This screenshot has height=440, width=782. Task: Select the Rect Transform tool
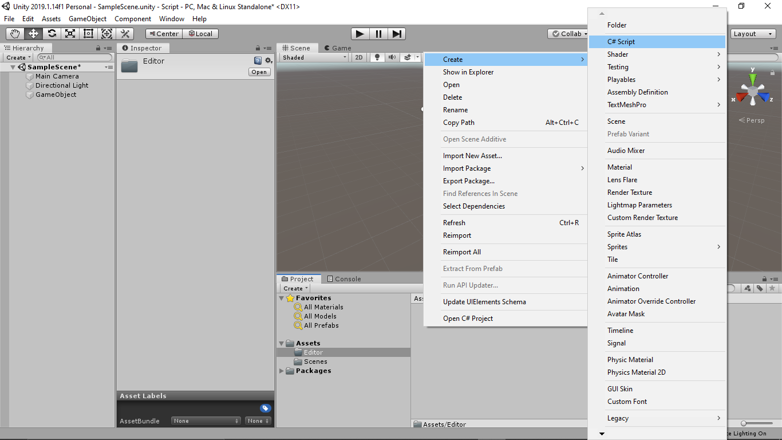click(88, 34)
